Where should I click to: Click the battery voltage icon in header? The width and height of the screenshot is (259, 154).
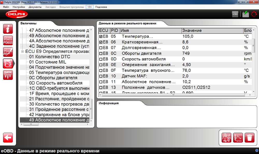246,14
